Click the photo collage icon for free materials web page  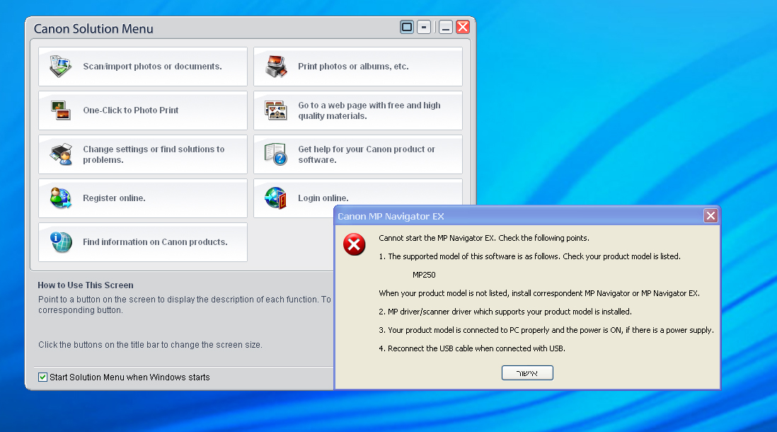pos(276,110)
